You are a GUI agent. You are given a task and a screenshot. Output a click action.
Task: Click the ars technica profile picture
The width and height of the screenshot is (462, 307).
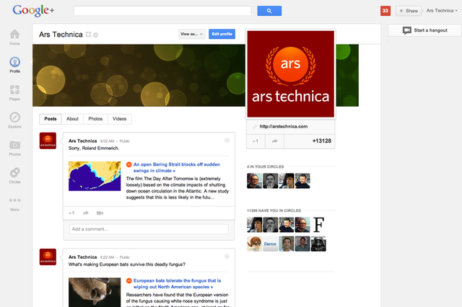290,74
